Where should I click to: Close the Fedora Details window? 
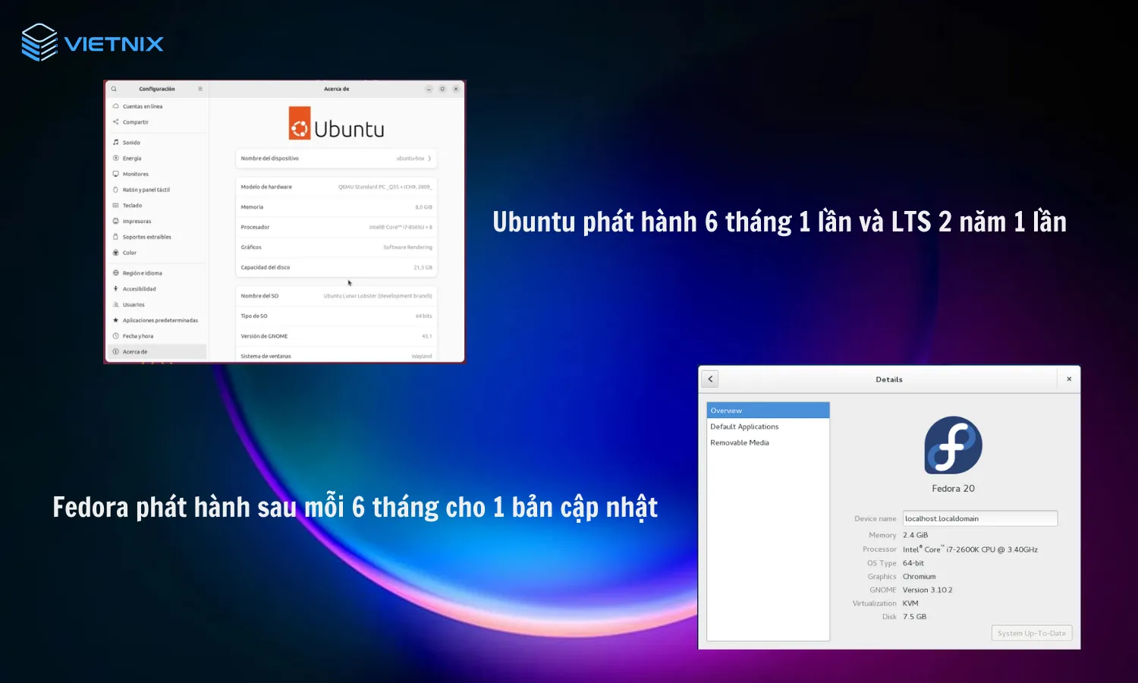point(1069,379)
